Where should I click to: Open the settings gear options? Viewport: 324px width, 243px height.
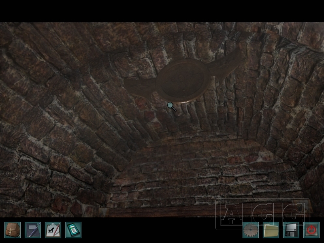[x=251, y=230]
